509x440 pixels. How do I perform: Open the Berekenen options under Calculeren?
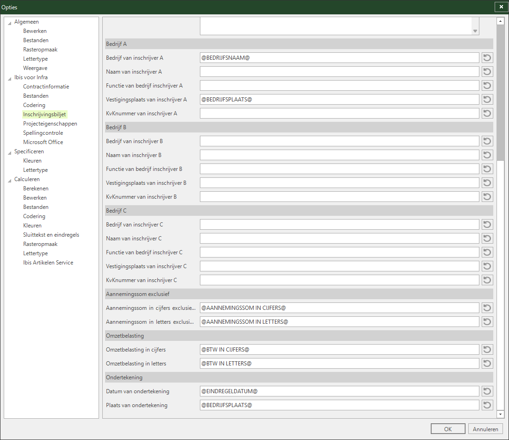[36, 189]
